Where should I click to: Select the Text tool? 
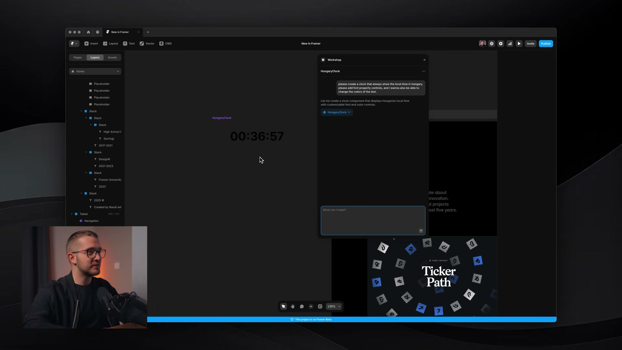coord(129,43)
